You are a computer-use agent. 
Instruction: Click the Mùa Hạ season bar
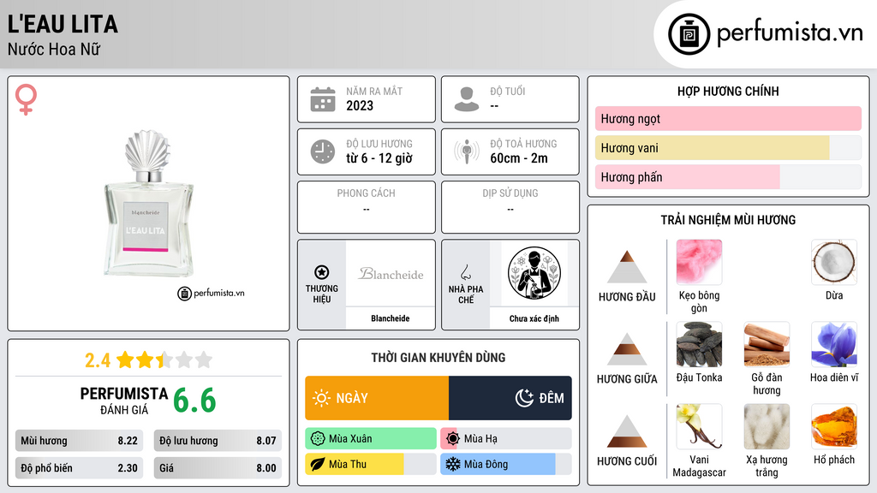coord(505,439)
